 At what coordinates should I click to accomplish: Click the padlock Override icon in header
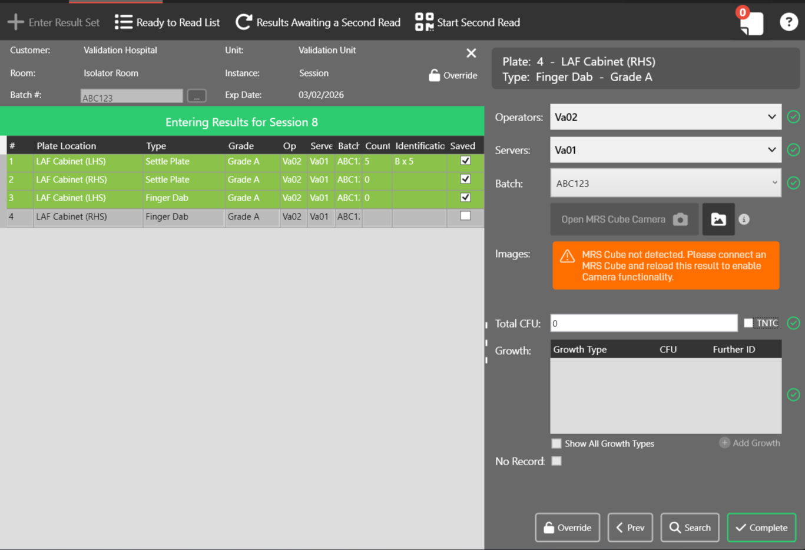tap(435, 75)
